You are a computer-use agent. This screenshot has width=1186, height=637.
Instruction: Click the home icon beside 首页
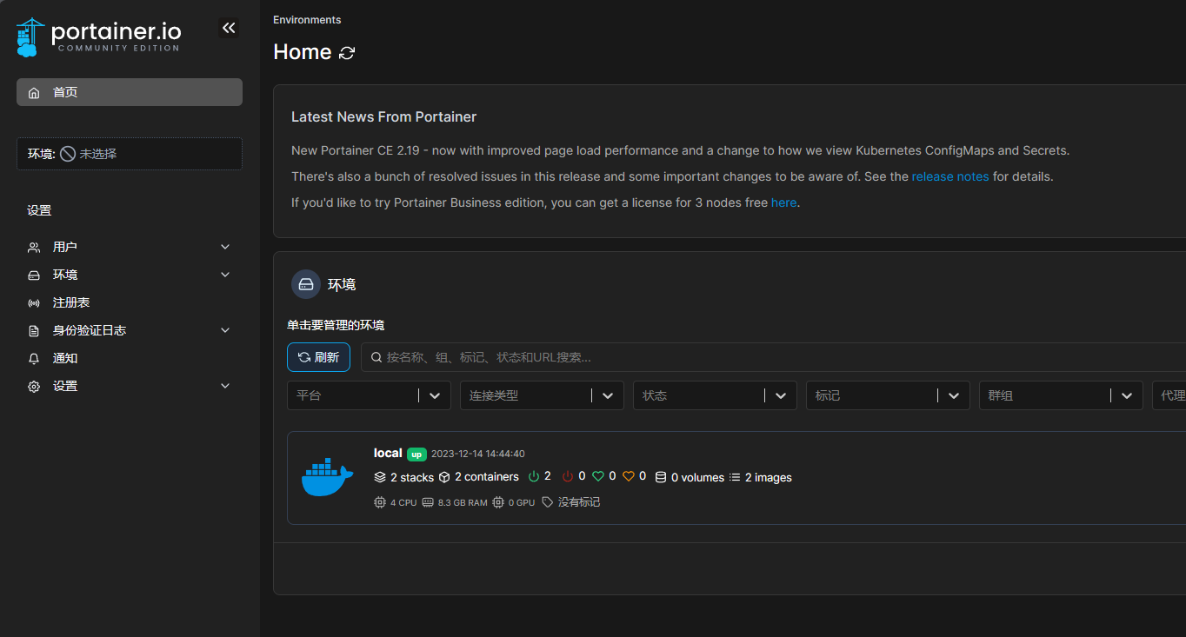[34, 92]
